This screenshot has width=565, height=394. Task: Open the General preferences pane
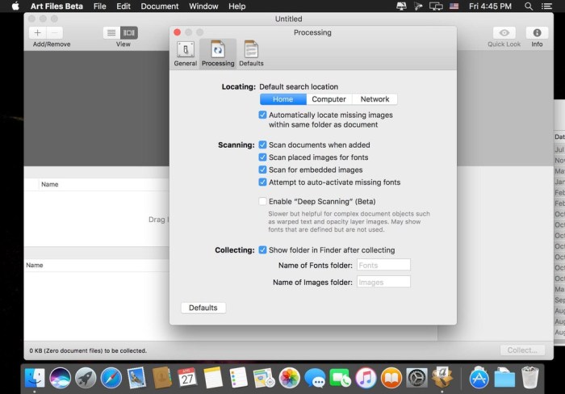(x=185, y=52)
